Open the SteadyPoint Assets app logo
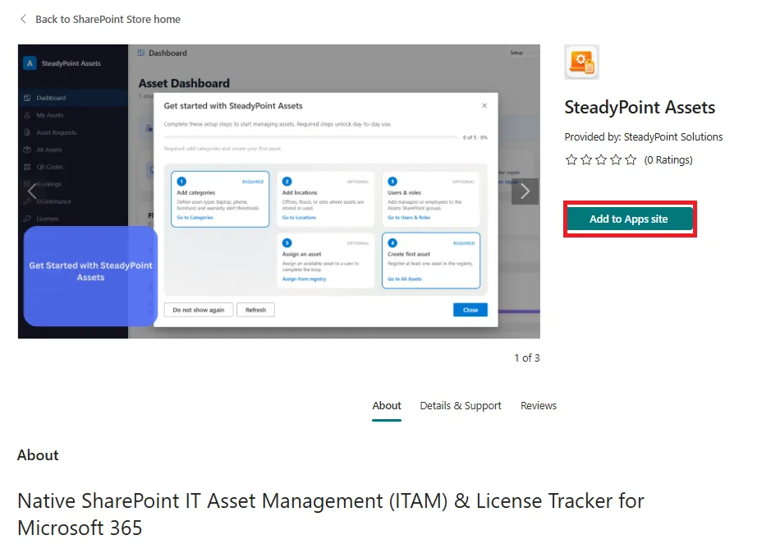This screenshot has height=549, width=771. (581, 62)
